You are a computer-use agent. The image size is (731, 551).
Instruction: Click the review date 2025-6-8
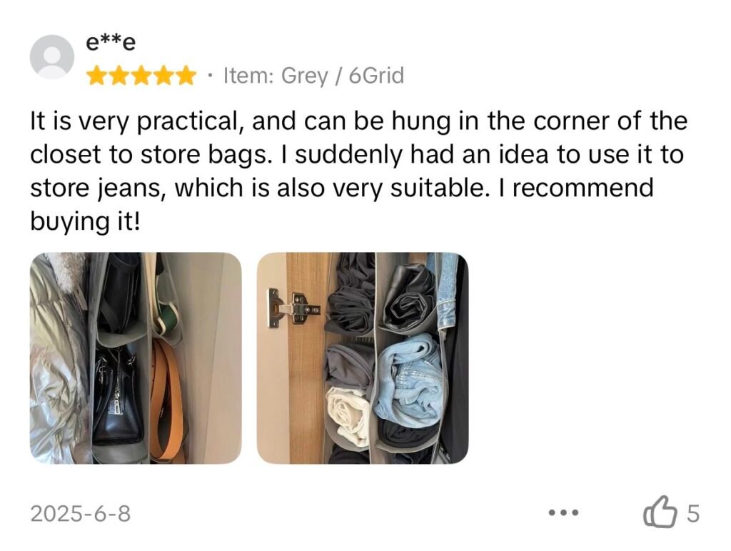(81, 513)
